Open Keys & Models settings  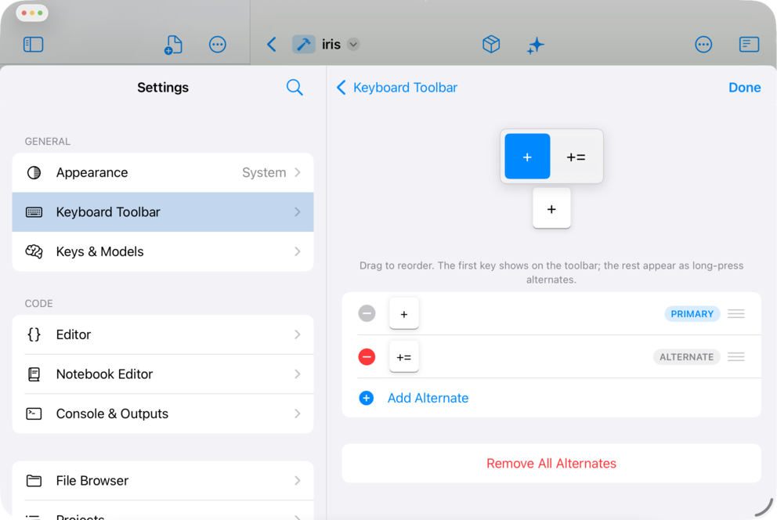pyautogui.click(x=163, y=251)
